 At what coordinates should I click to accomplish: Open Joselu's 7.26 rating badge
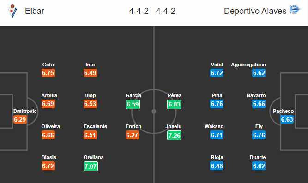[175, 136]
